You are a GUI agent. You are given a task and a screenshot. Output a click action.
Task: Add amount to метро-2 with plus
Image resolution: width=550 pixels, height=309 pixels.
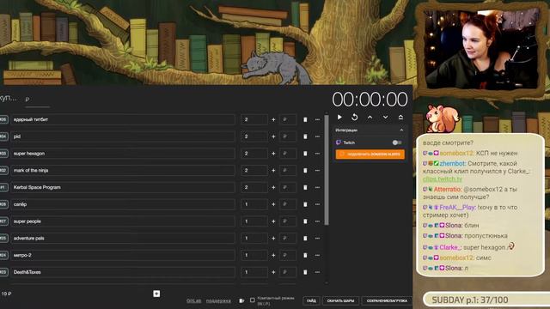point(273,255)
